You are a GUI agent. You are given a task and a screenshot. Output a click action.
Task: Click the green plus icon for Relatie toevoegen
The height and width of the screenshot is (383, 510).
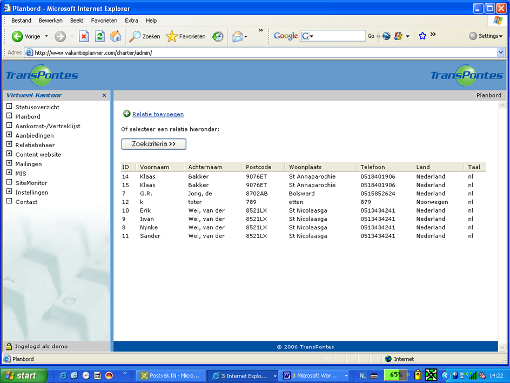pos(126,114)
